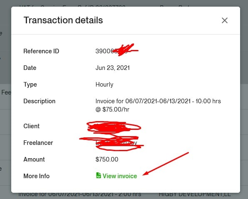Close the Transaction details dialog
The width and height of the screenshot is (248, 199).
tap(225, 20)
